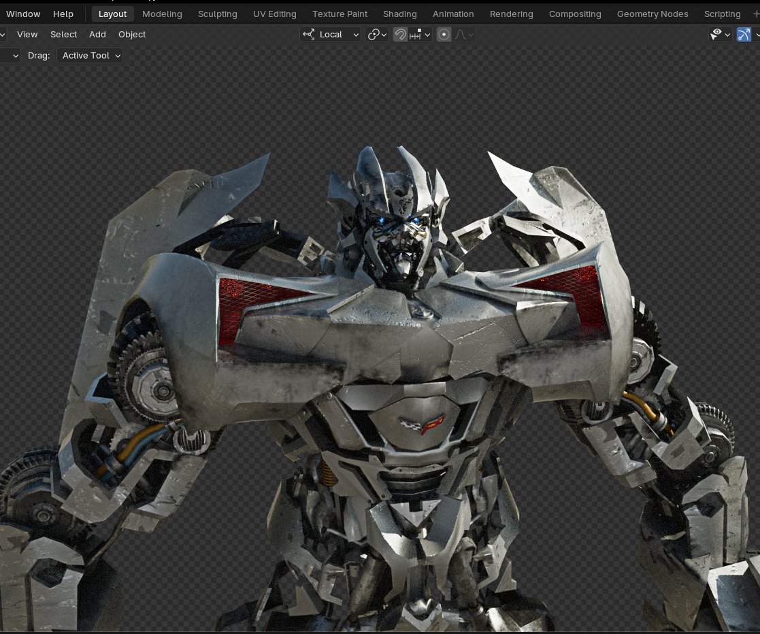Screen dimensions: 760x634
Task: Select the Compositing workspace tab
Action: (575, 14)
